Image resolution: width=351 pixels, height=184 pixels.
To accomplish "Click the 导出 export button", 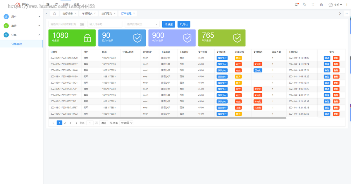I will point(184,24).
